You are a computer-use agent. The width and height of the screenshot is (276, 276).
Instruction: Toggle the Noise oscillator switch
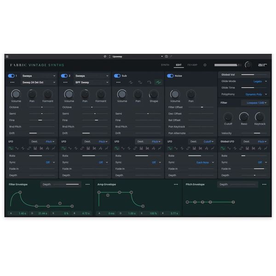click(x=170, y=76)
